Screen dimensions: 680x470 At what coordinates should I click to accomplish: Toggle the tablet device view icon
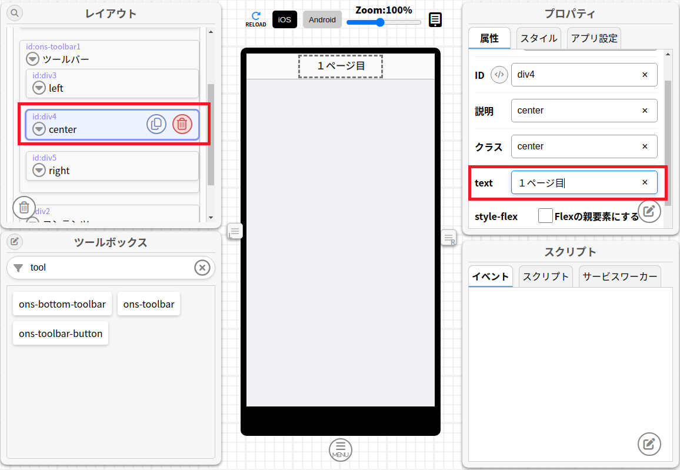tap(435, 20)
